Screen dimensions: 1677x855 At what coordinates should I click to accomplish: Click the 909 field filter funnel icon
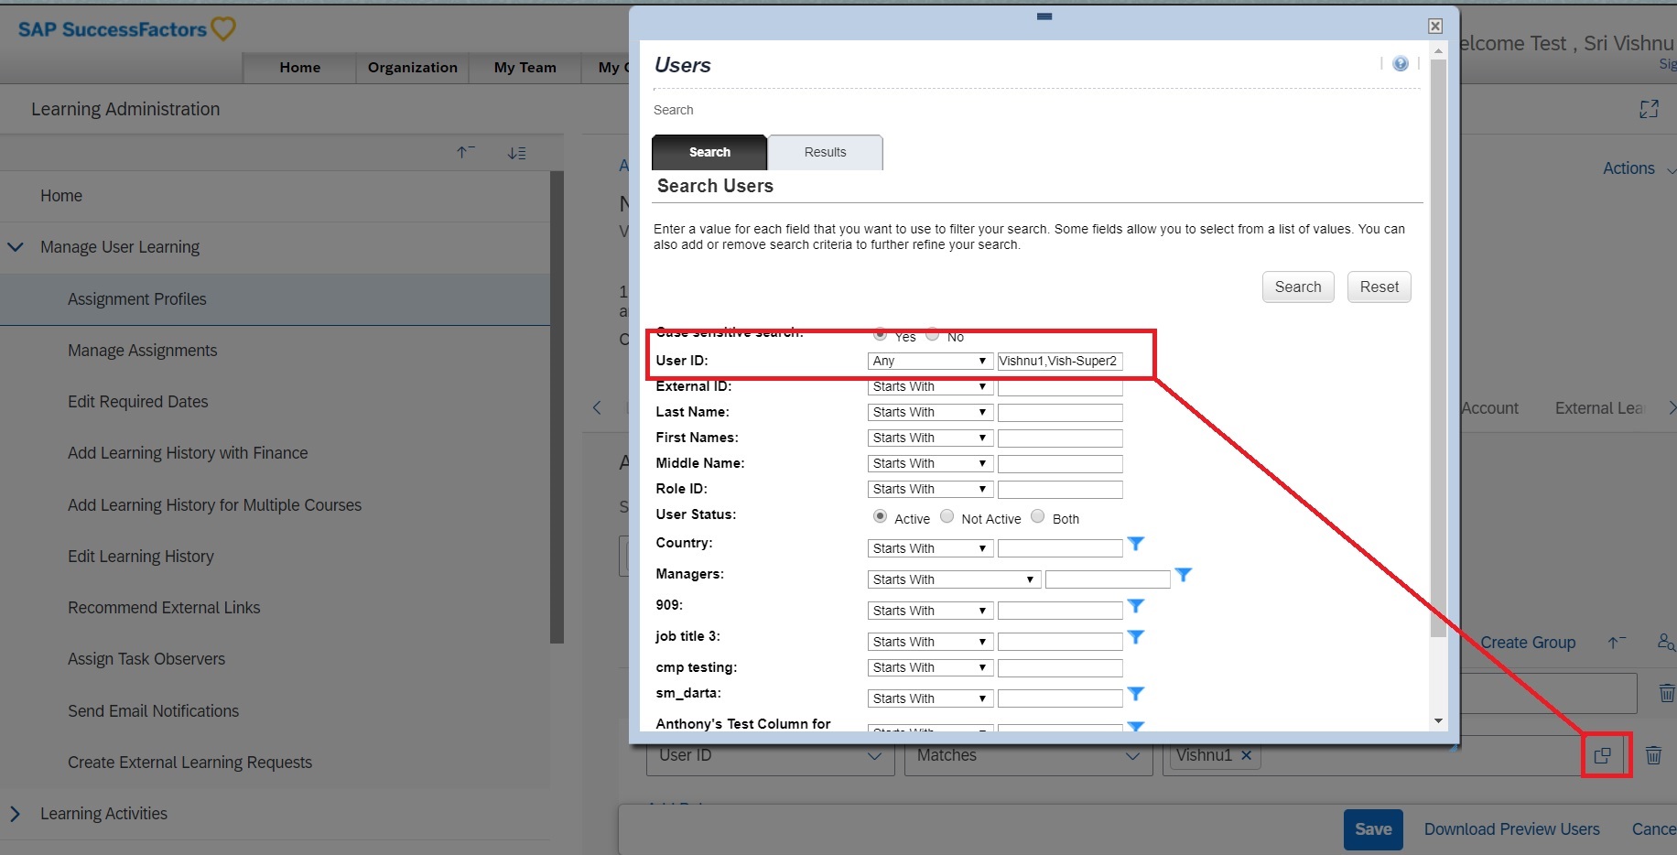(x=1136, y=606)
